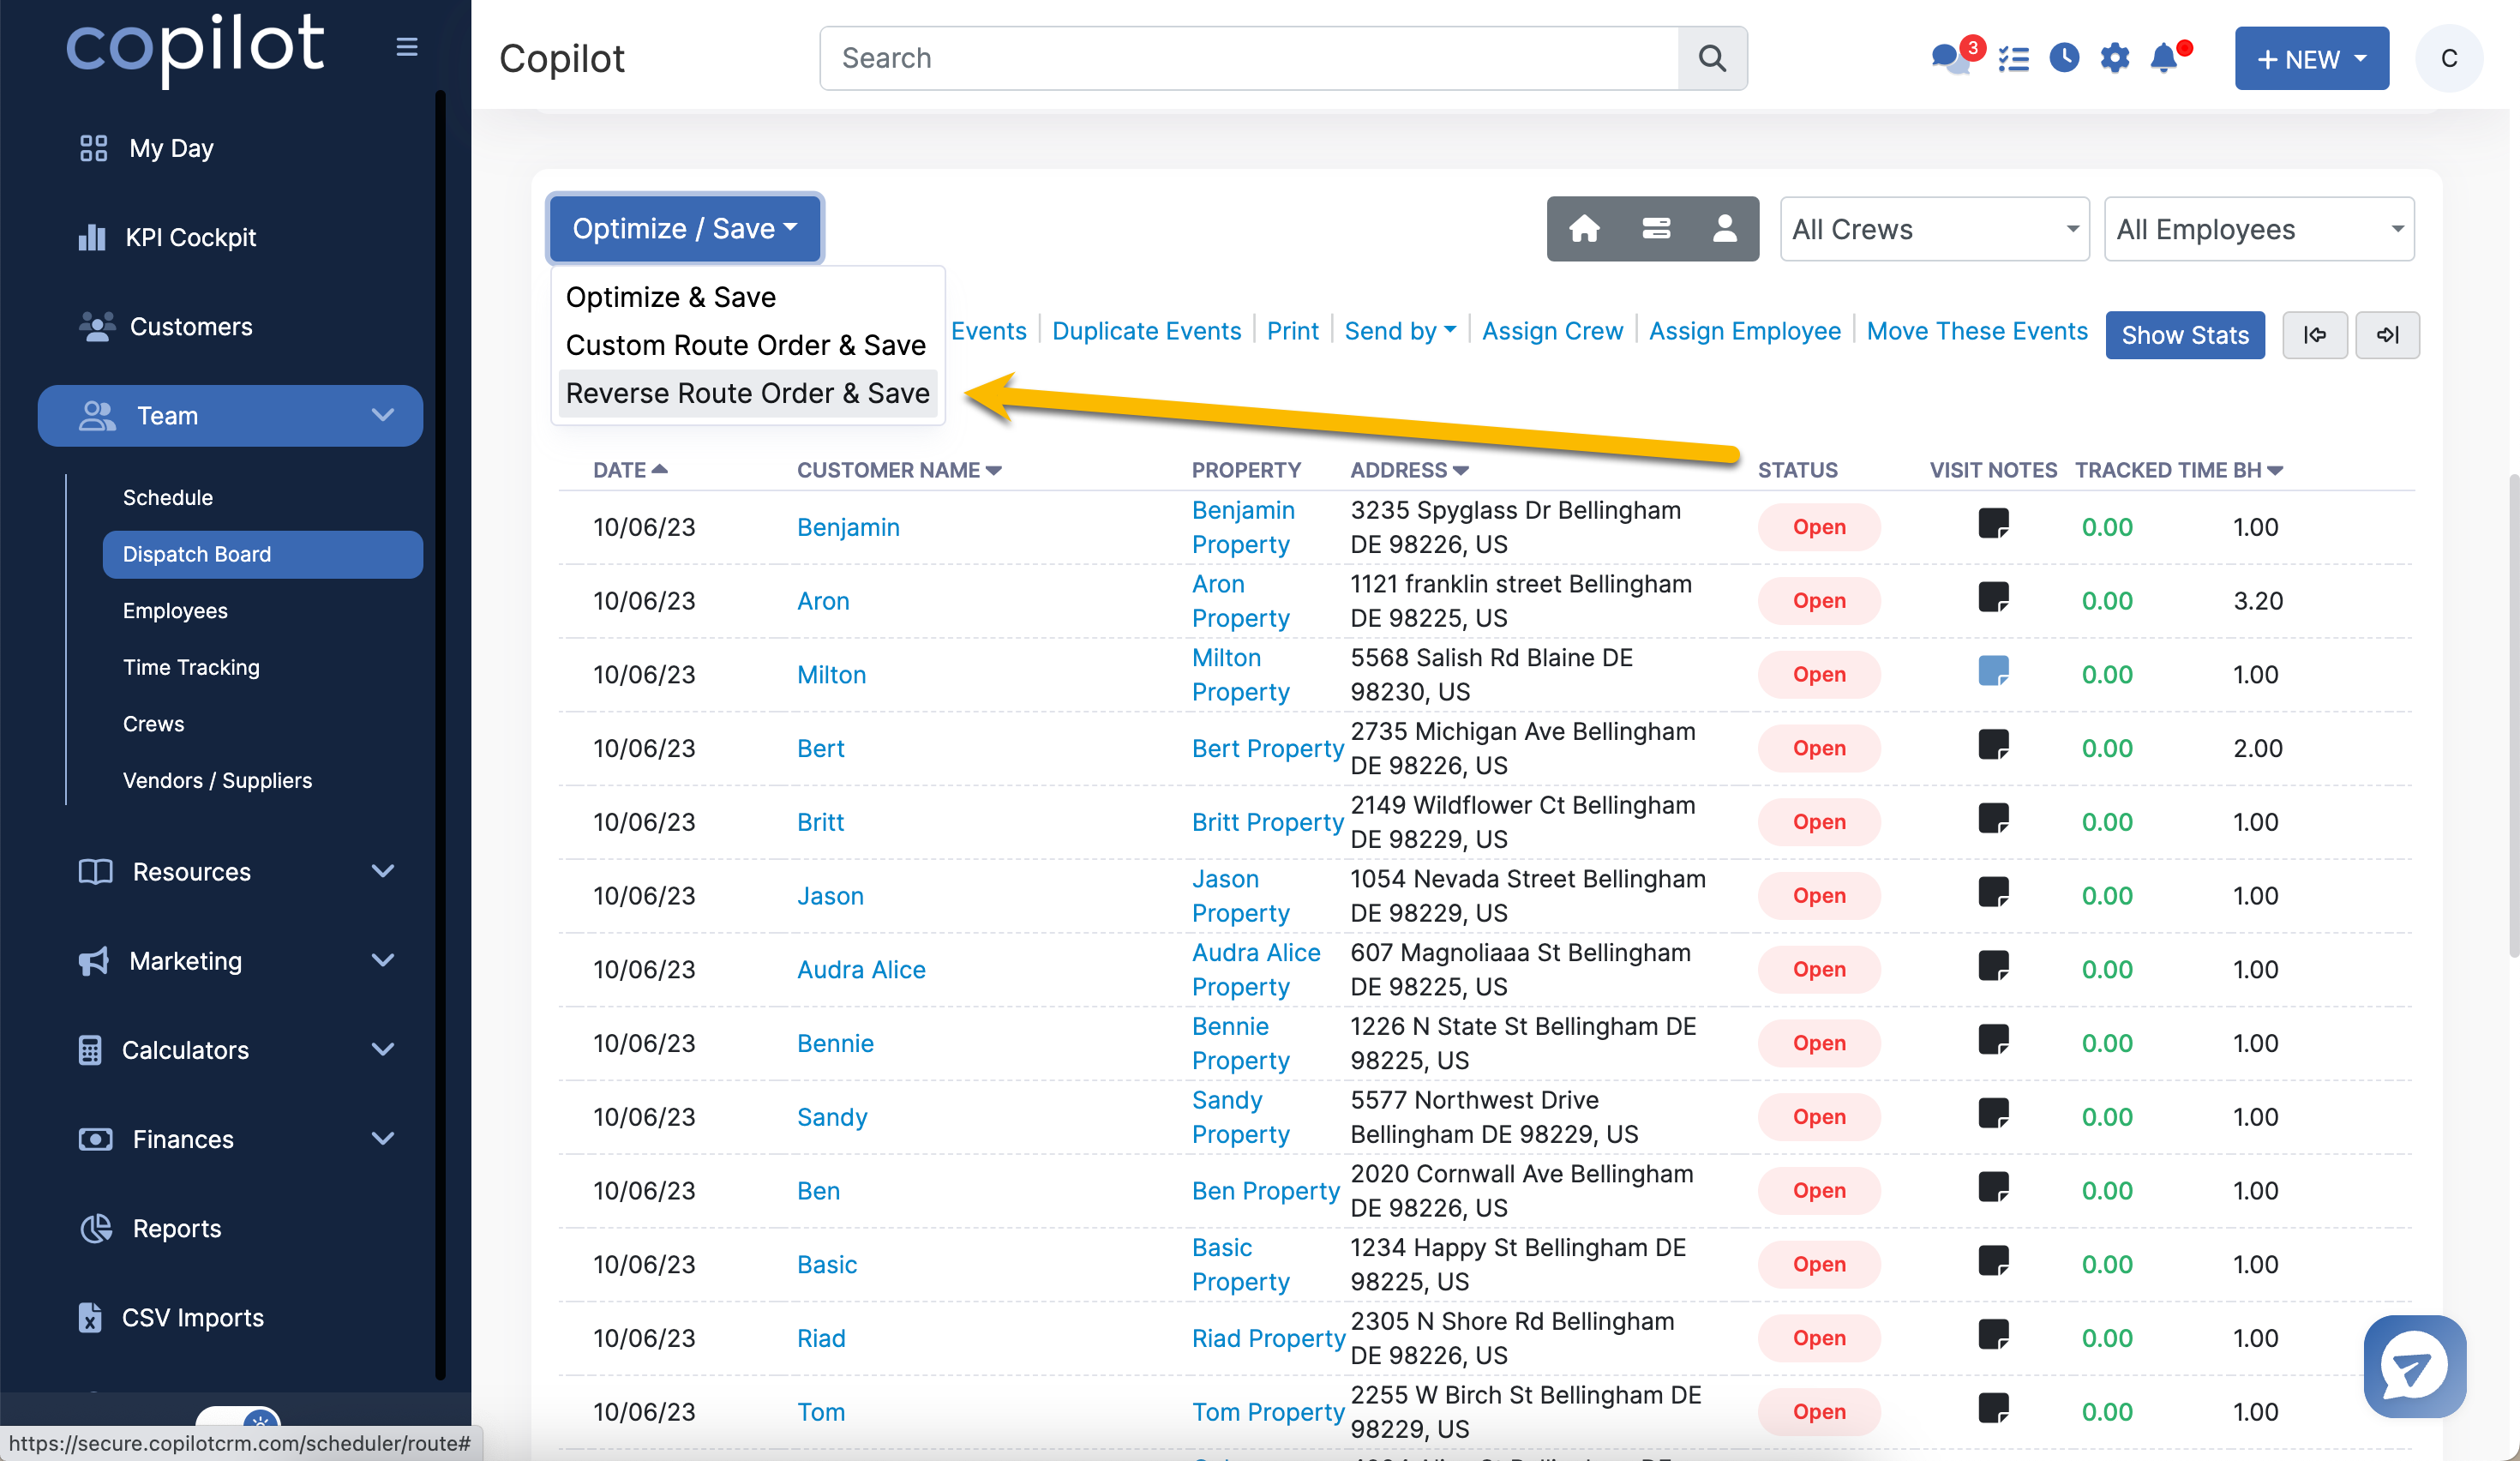The image size is (2520, 1461).
Task: Expand Marketing sidebar section
Action: click(x=236, y=960)
